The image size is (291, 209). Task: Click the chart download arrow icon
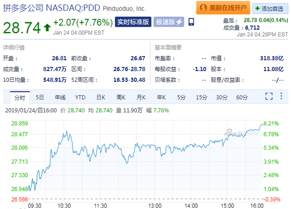coord(282,97)
